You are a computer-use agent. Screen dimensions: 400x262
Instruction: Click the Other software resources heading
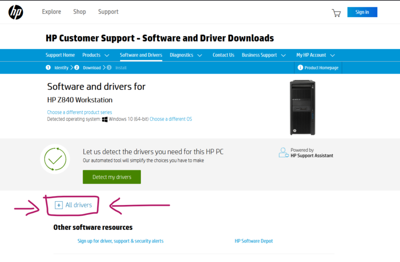click(x=93, y=227)
